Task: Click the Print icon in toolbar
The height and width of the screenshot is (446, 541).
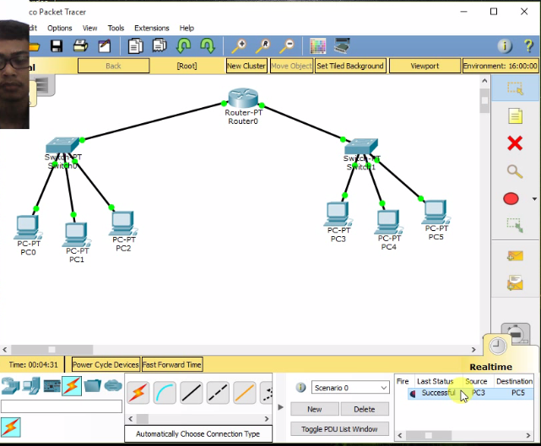Action: click(80, 46)
